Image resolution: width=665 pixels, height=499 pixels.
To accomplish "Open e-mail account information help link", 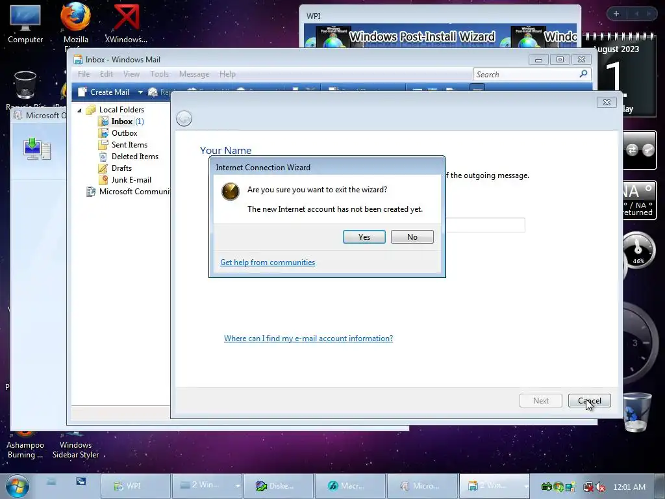I will 308,338.
